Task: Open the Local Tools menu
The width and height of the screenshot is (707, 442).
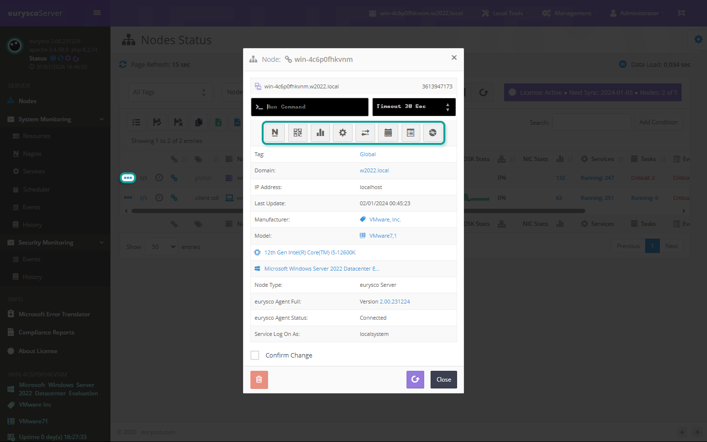Action: (505, 13)
